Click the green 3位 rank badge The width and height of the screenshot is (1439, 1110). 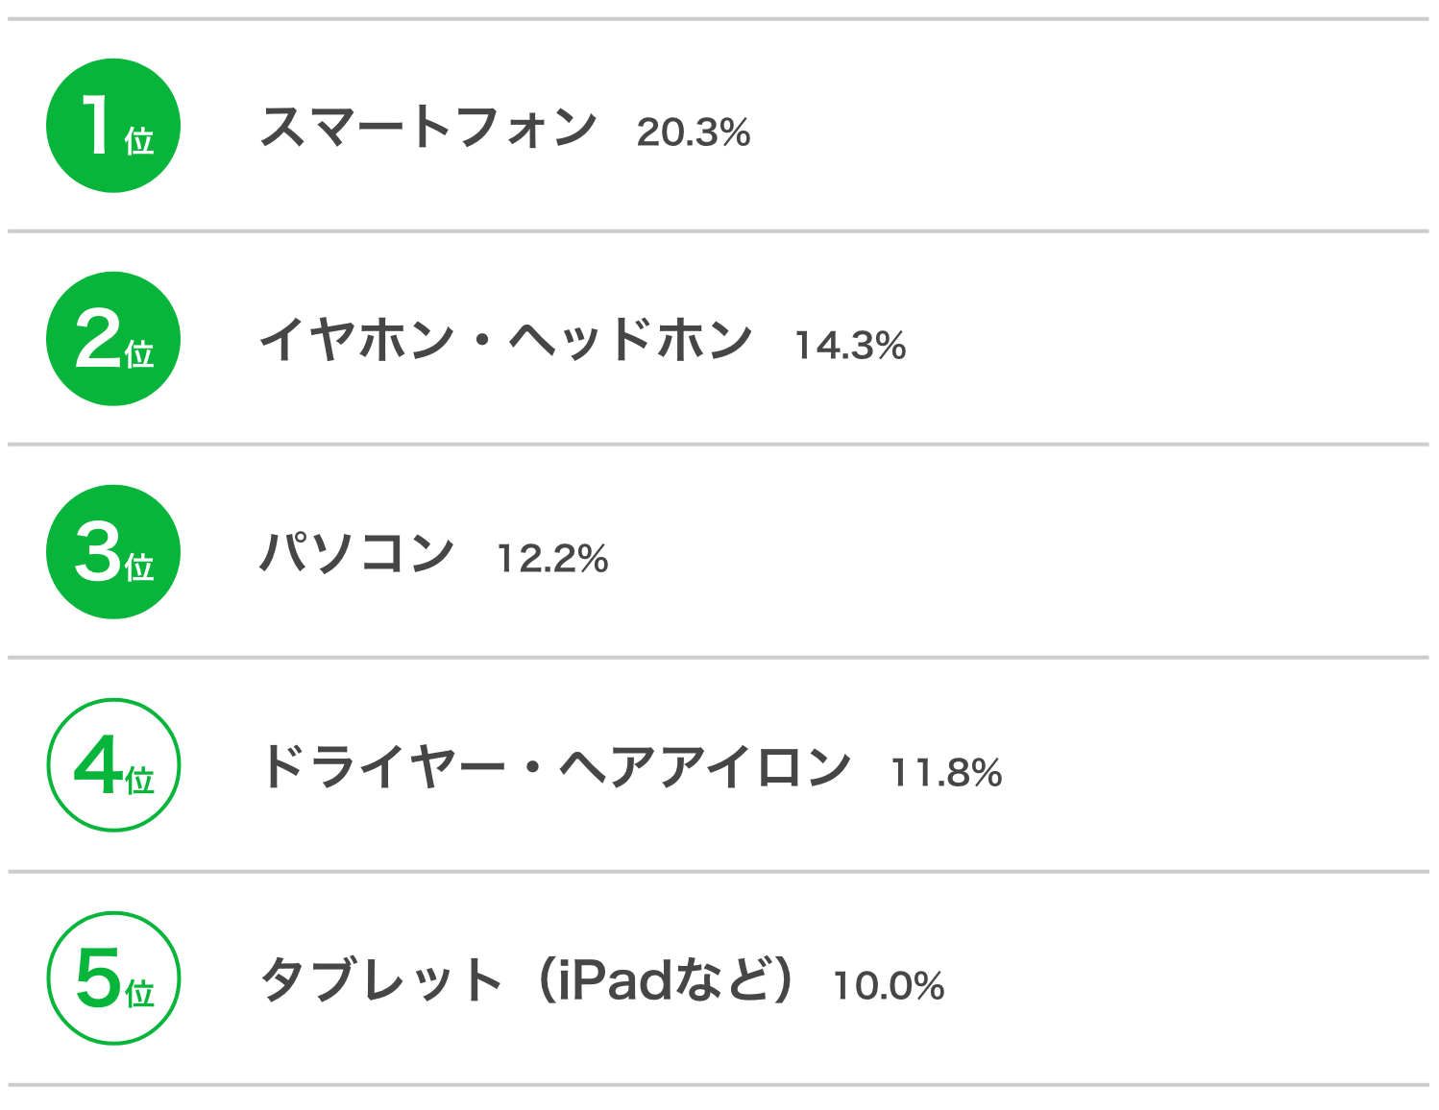click(x=113, y=552)
